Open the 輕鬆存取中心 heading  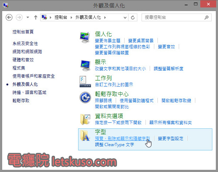pyautogui.click(x=112, y=94)
